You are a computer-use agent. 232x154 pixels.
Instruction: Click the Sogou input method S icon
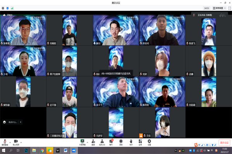[196, 145]
